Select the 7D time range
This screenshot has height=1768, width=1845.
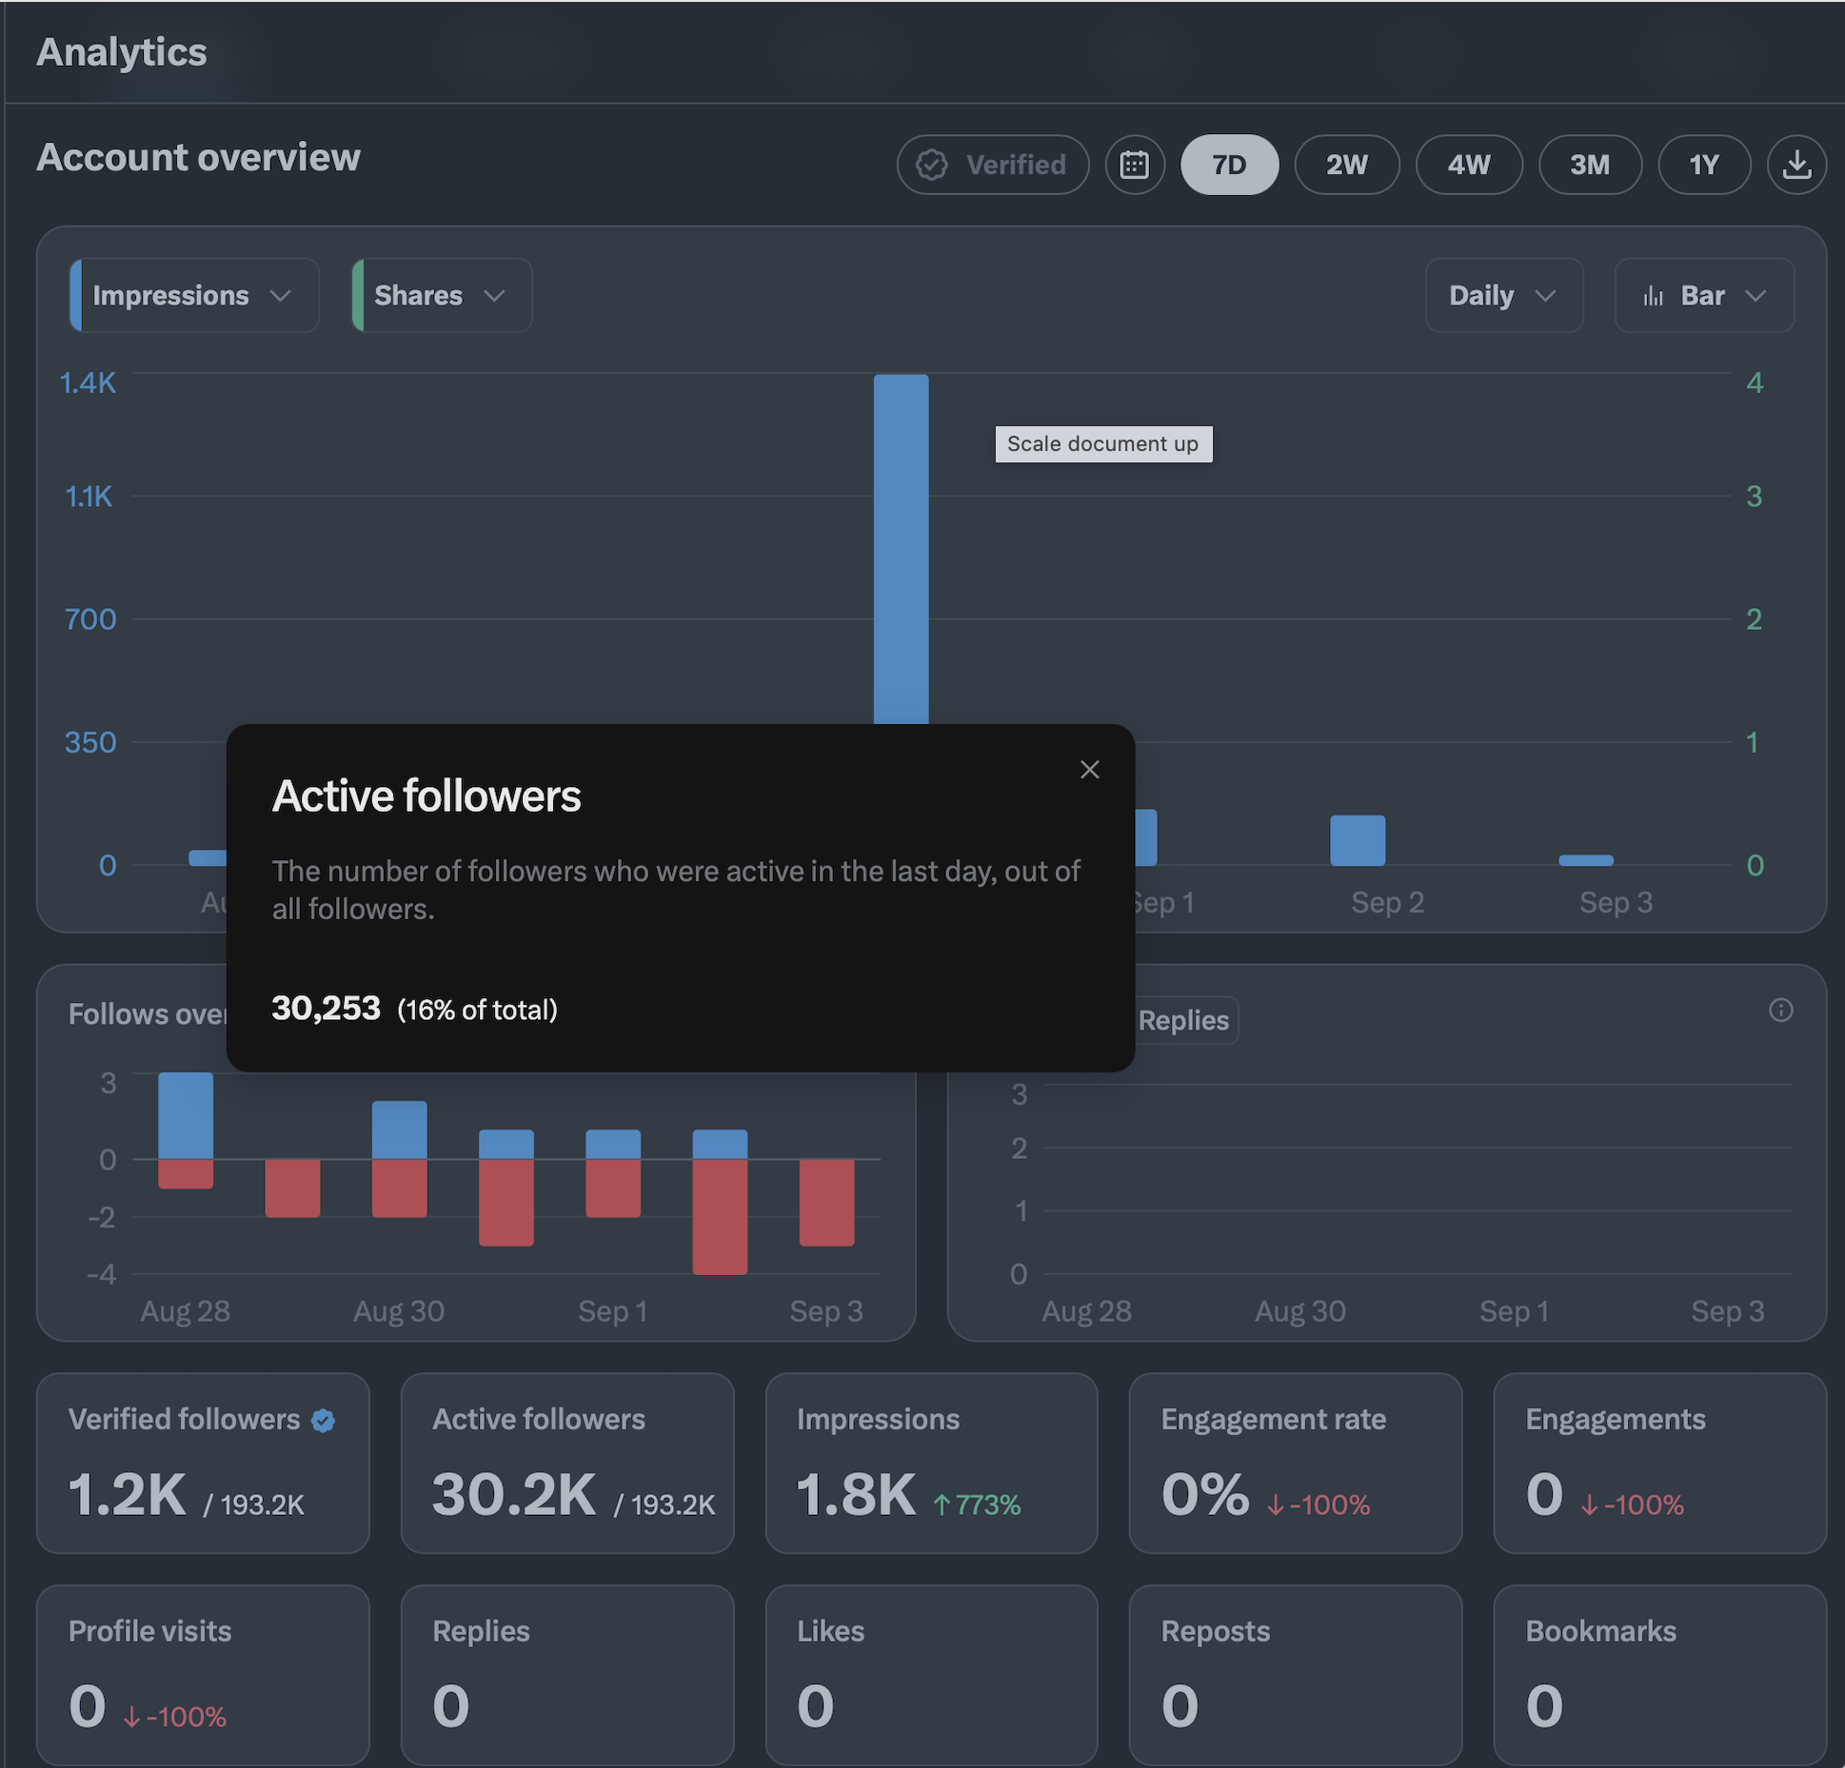click(1228, 165)
